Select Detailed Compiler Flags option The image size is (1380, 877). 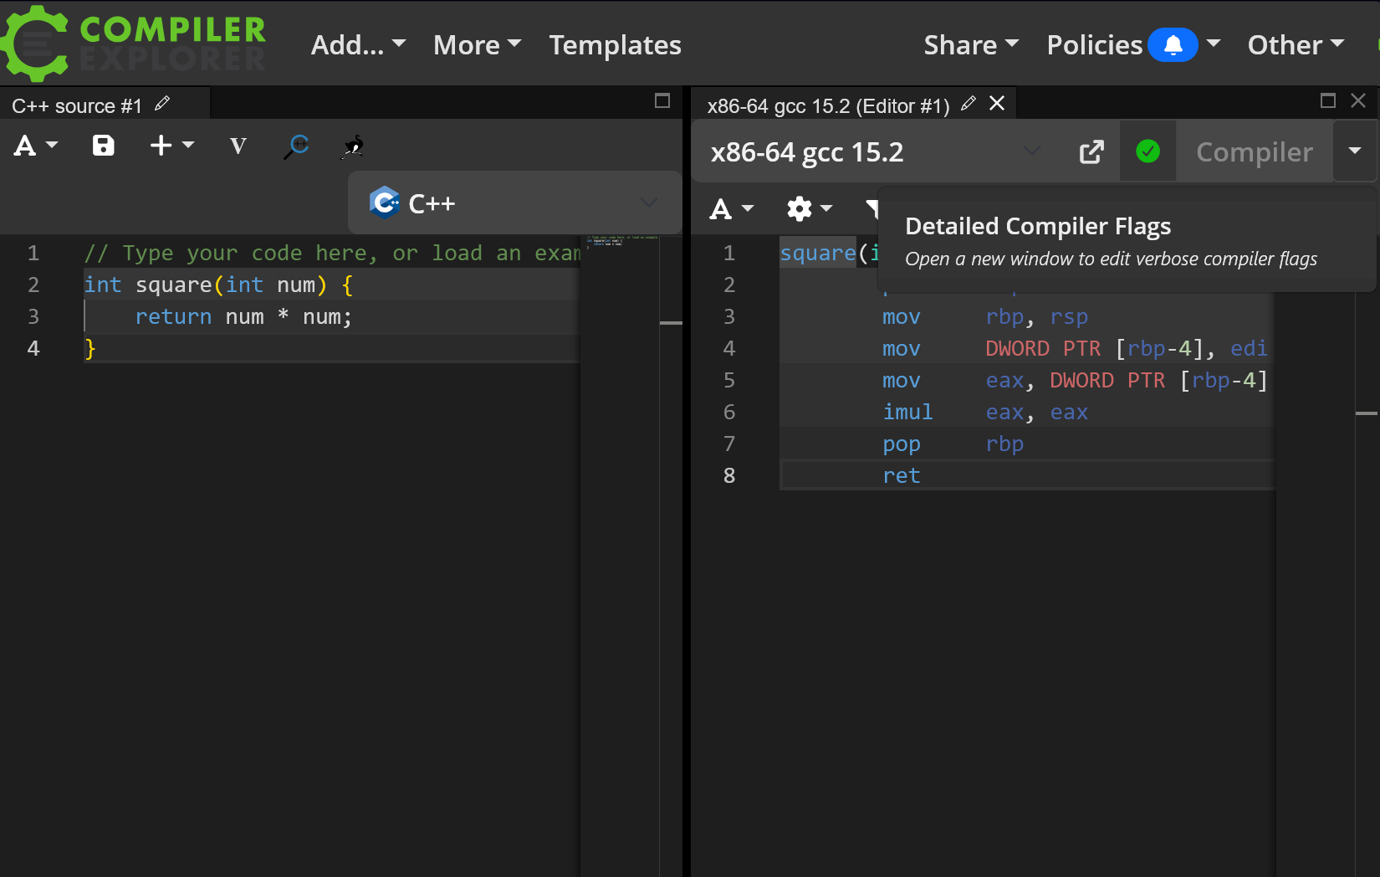[1127, 241]
